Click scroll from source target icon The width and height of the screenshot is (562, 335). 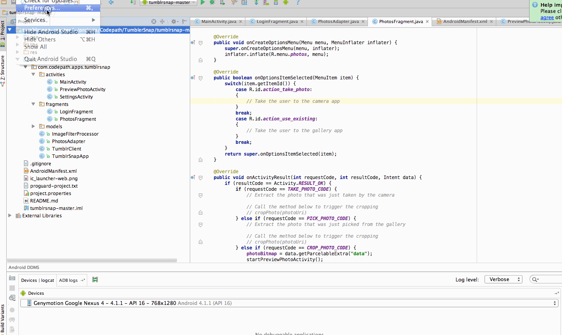click(x=154, y=21)
